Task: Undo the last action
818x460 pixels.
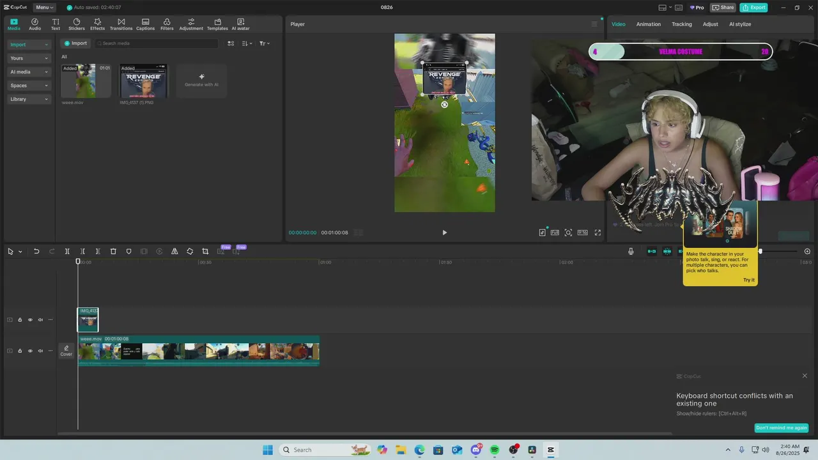Action: pos(36,252)
